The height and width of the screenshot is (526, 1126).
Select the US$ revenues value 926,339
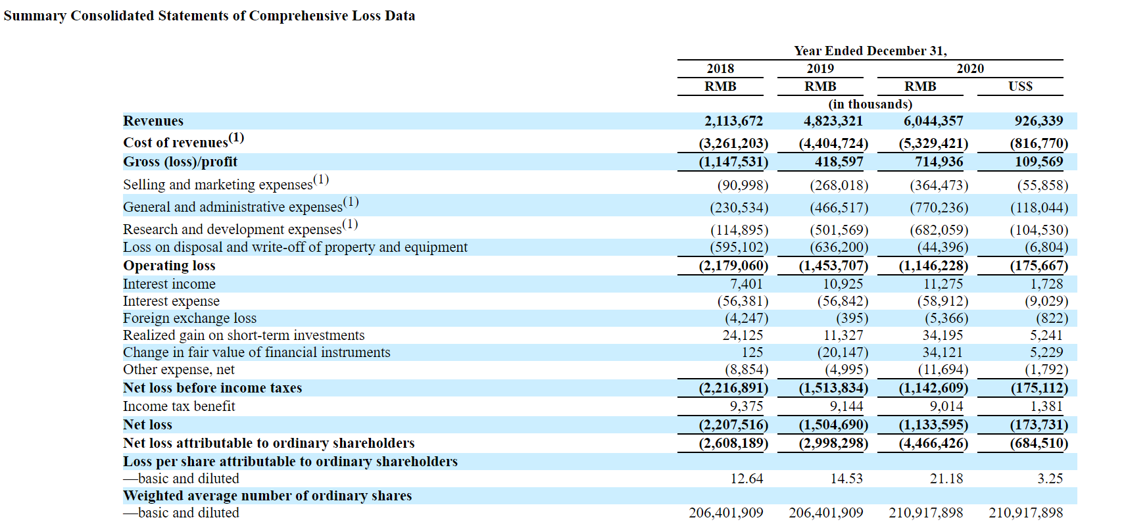(x=1039, y=121)
